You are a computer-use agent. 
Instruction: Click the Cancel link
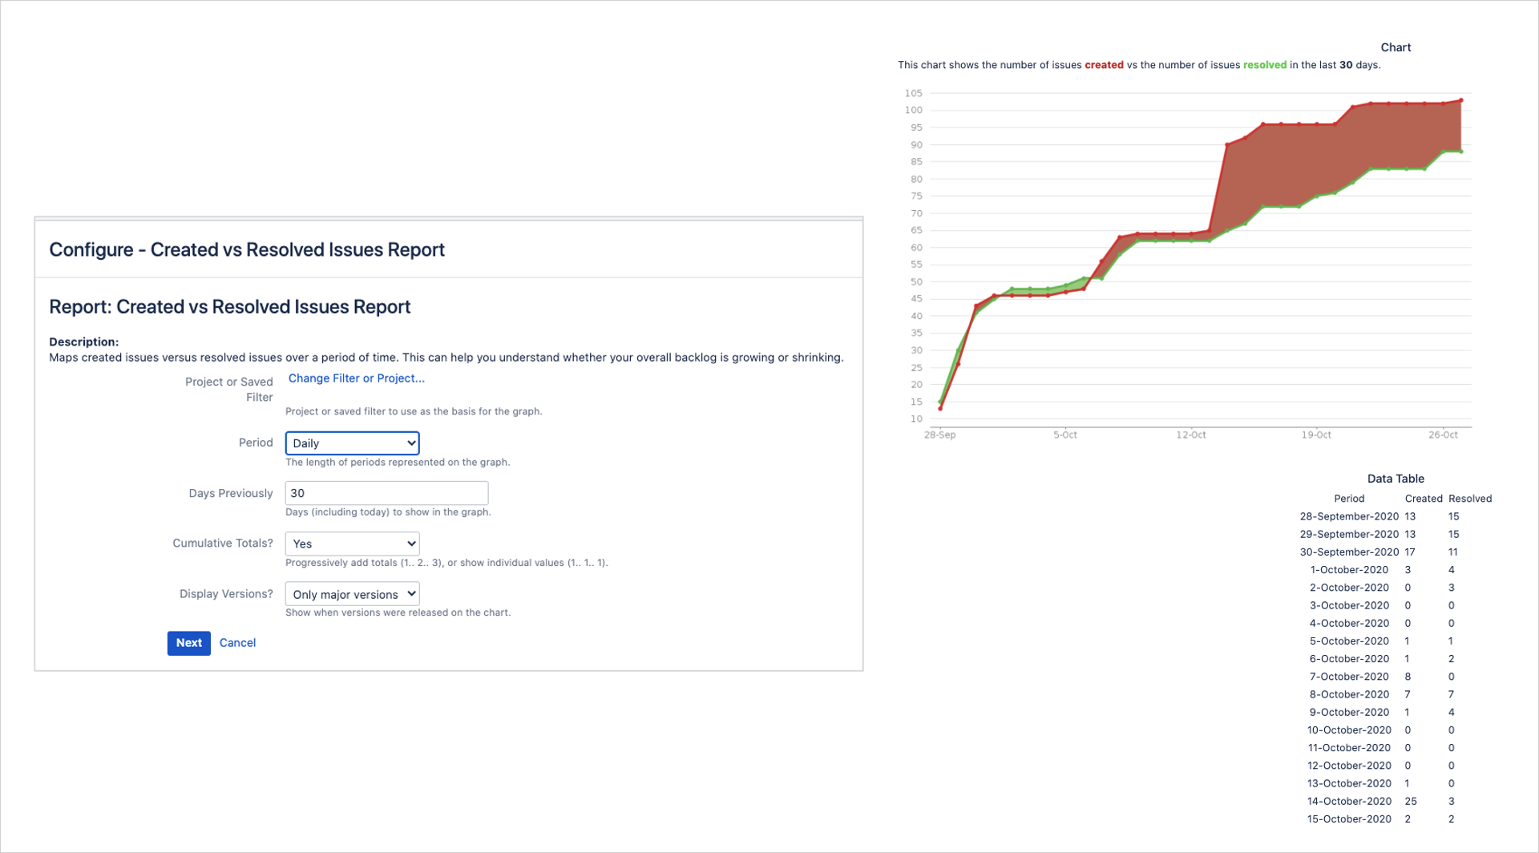(237, 643)
